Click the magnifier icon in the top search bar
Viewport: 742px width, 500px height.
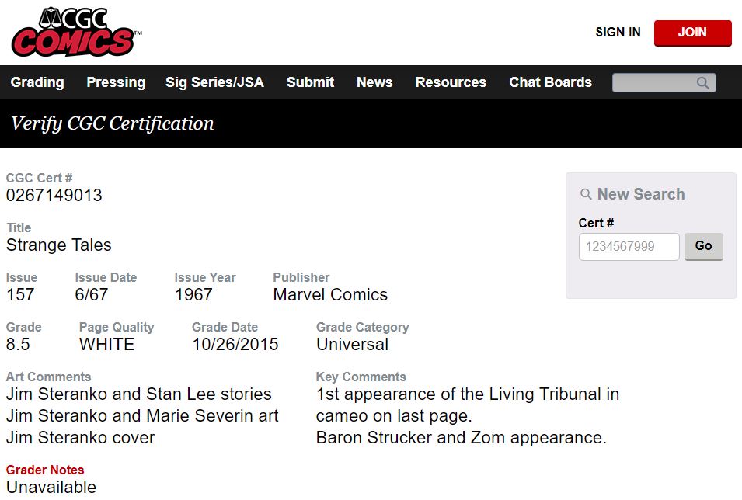click(702, 83)
